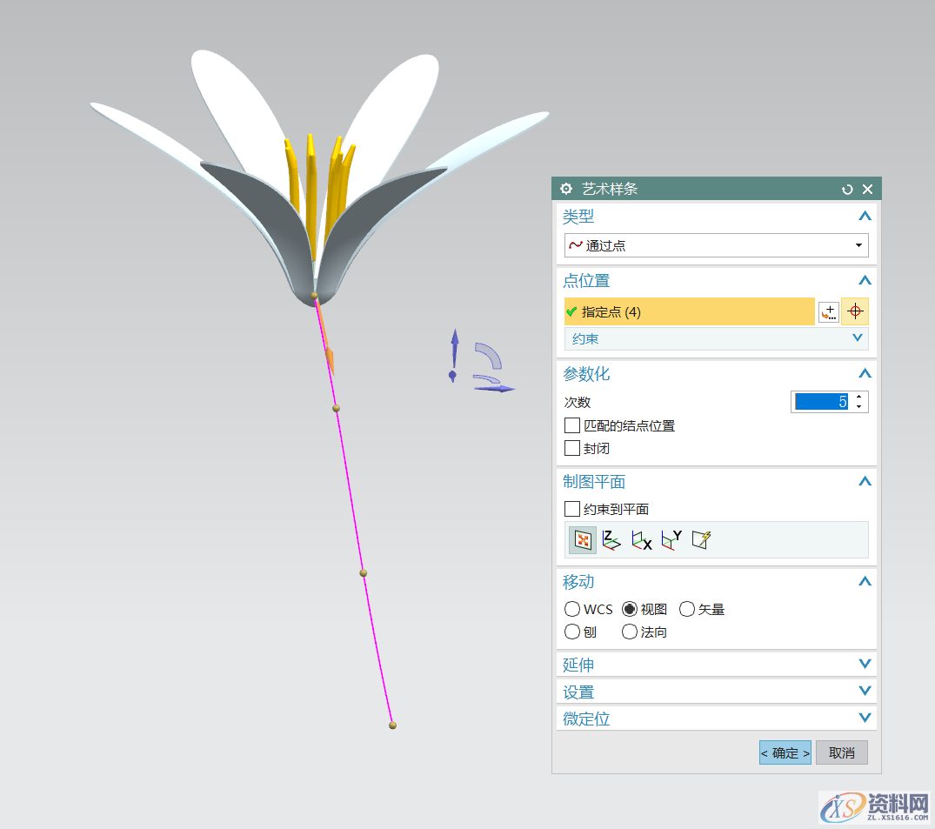Click the 取消 button
Viewport: 935px width, 829px height.
(x=841, y=752)
